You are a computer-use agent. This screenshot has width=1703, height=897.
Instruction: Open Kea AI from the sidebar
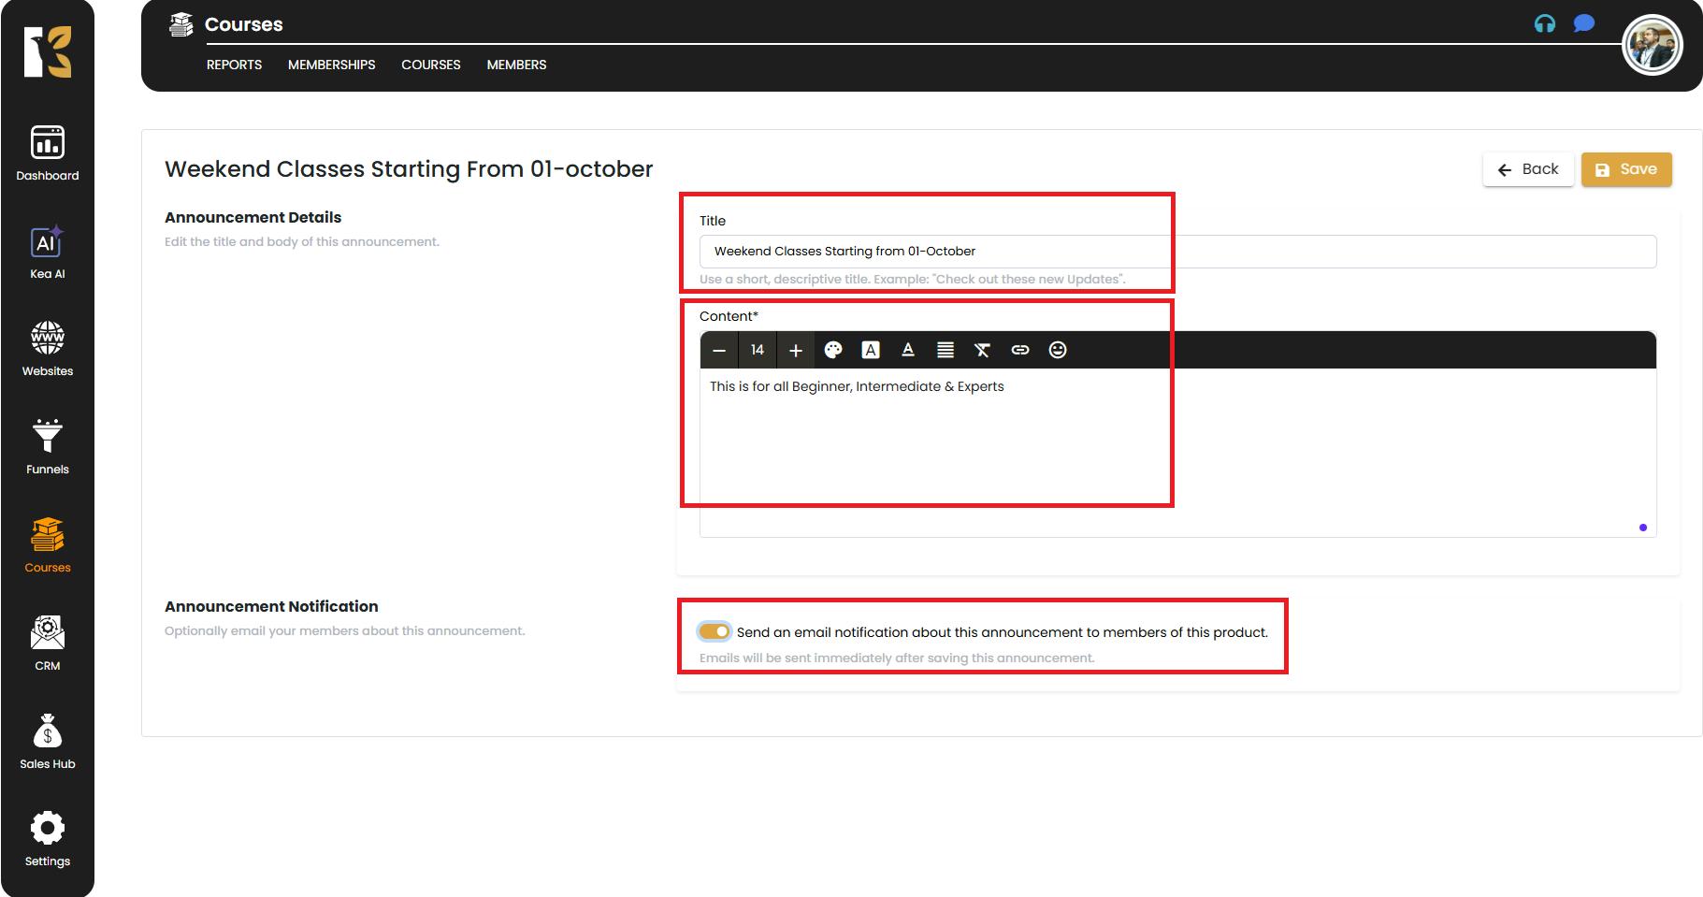click(x=47, y=253)
